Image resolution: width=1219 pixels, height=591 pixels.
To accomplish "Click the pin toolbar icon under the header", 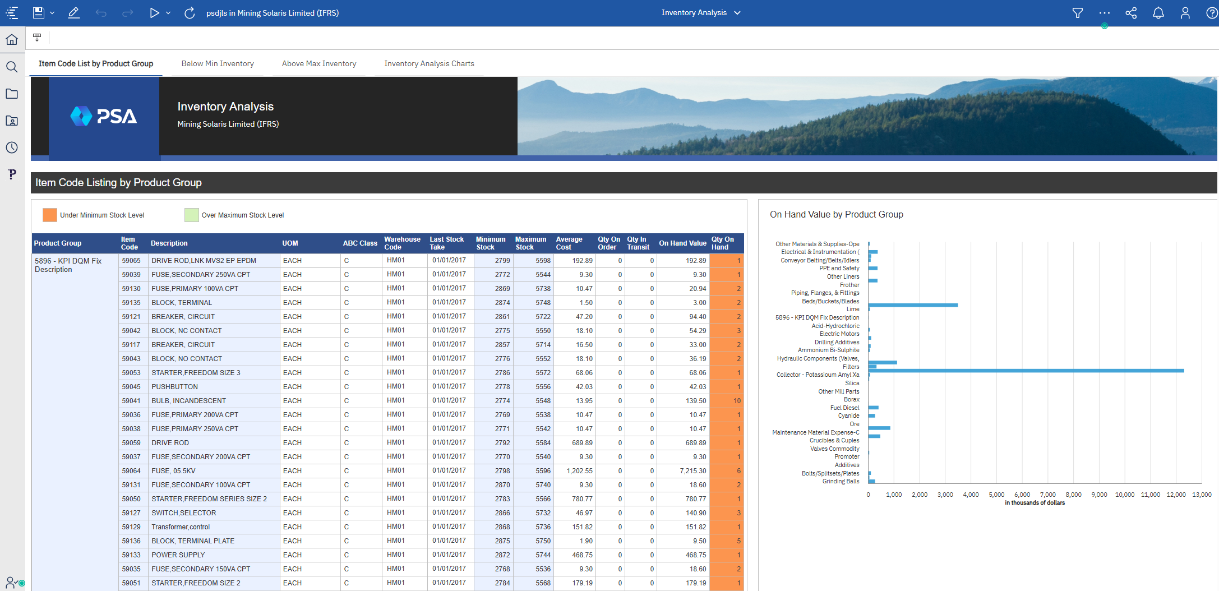I will [37, 38].
